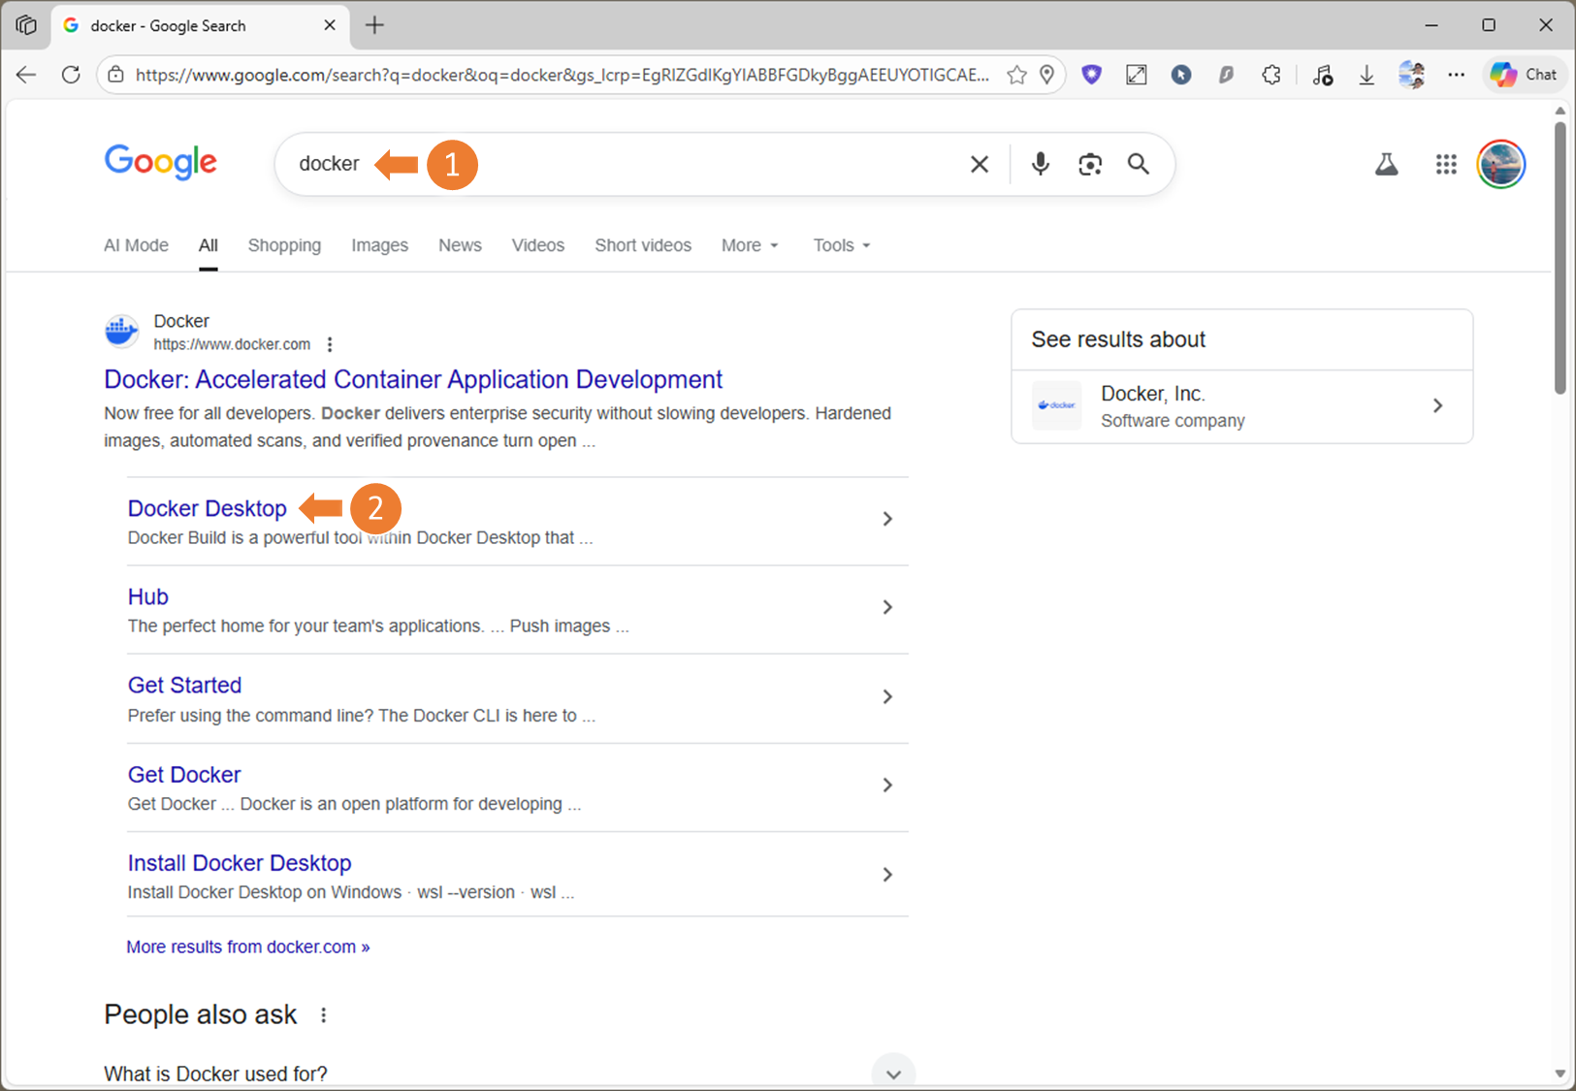Viewport: 1576px width, 1091px height.
Task: Submit search with magnifying glass icon
Action: [1139, 165]
